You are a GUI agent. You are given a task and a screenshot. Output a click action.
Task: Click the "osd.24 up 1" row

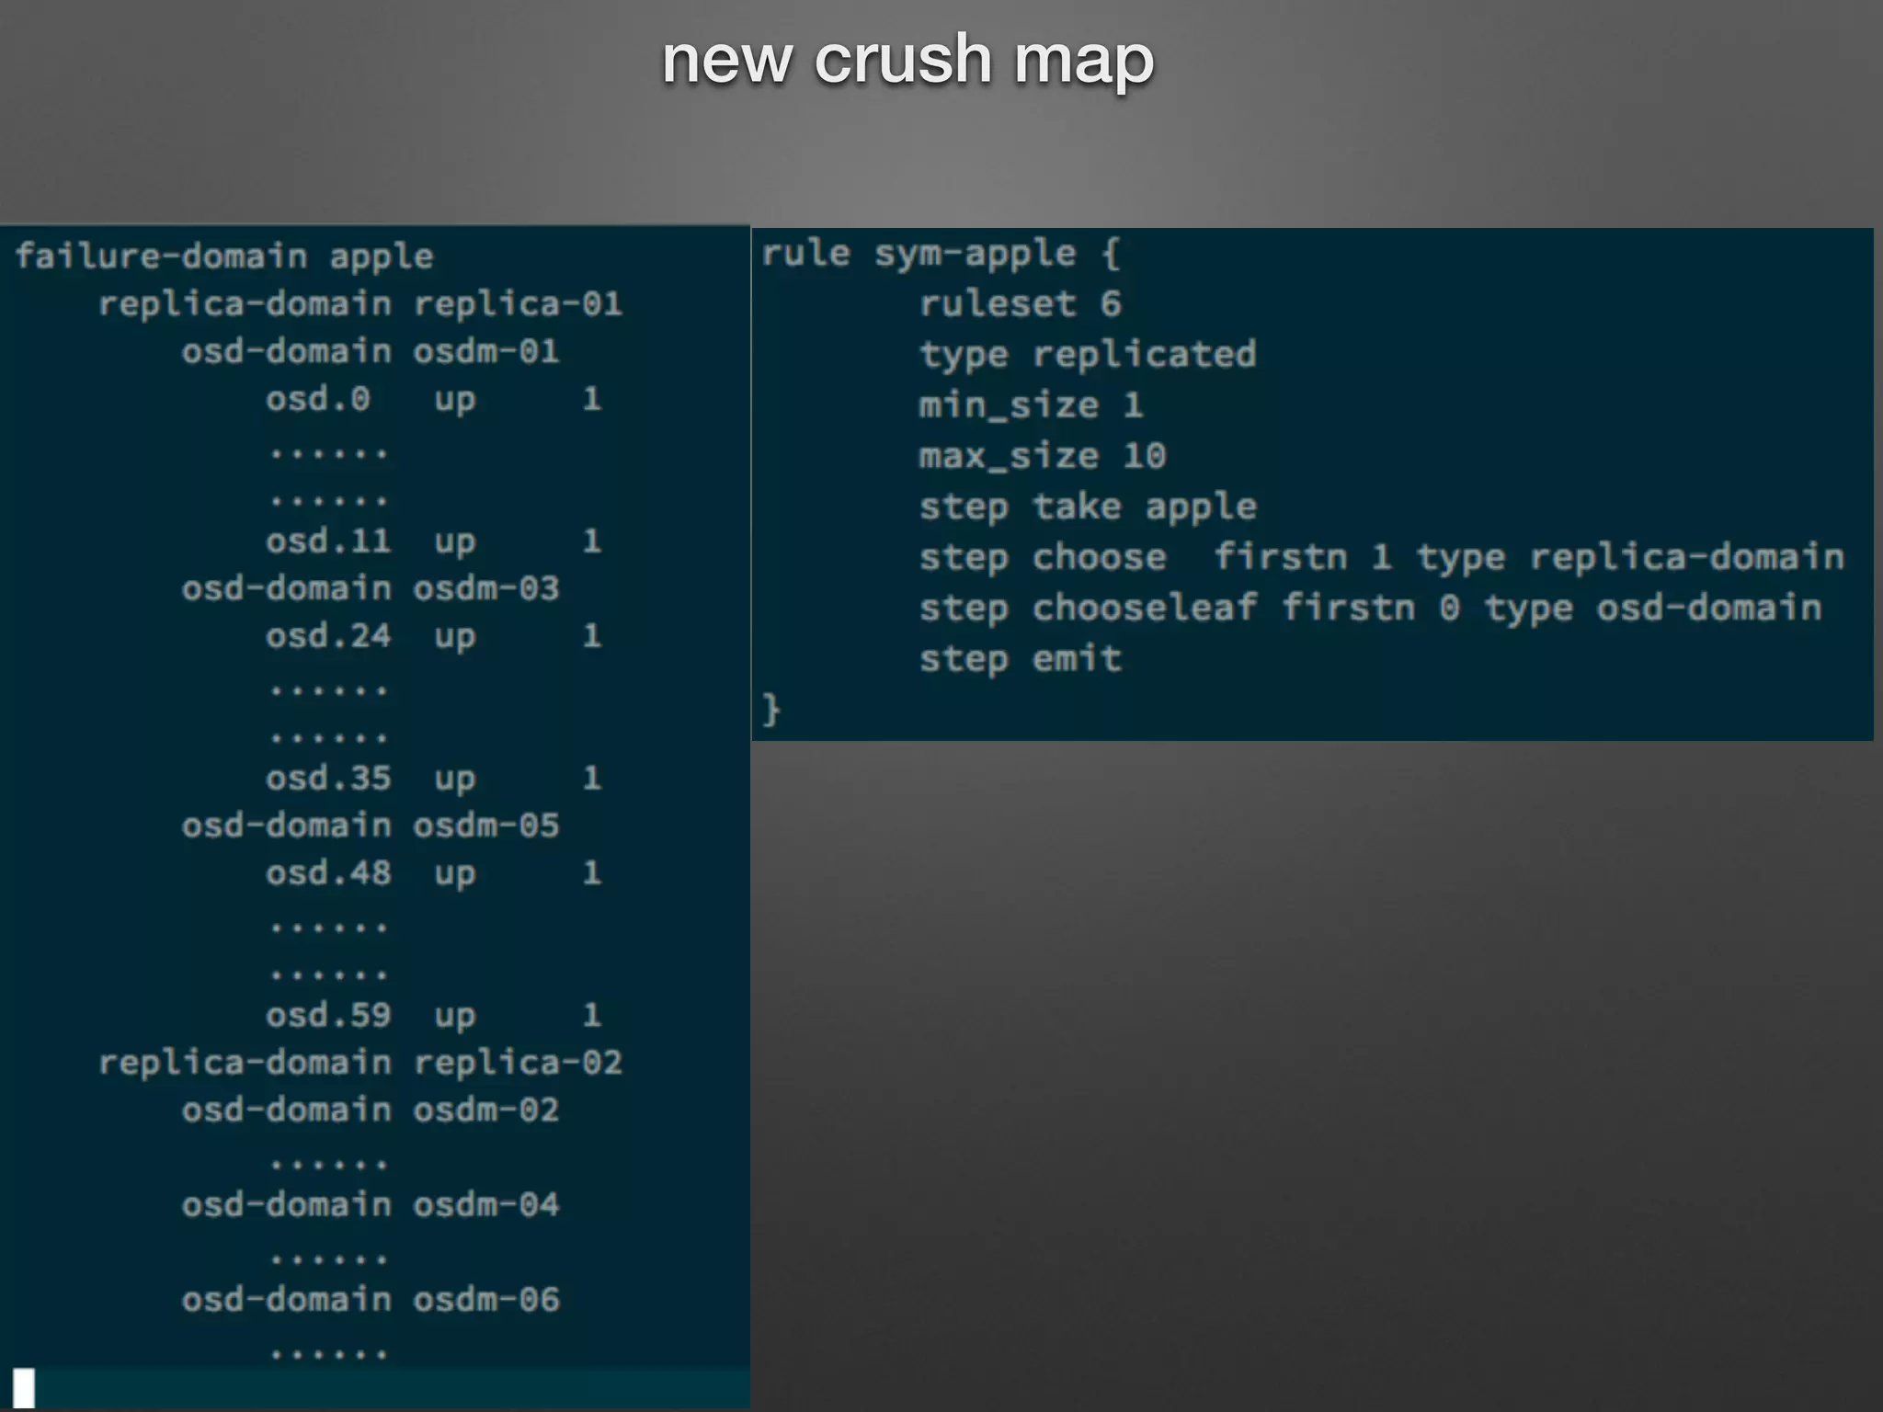[x=434, y=636]
